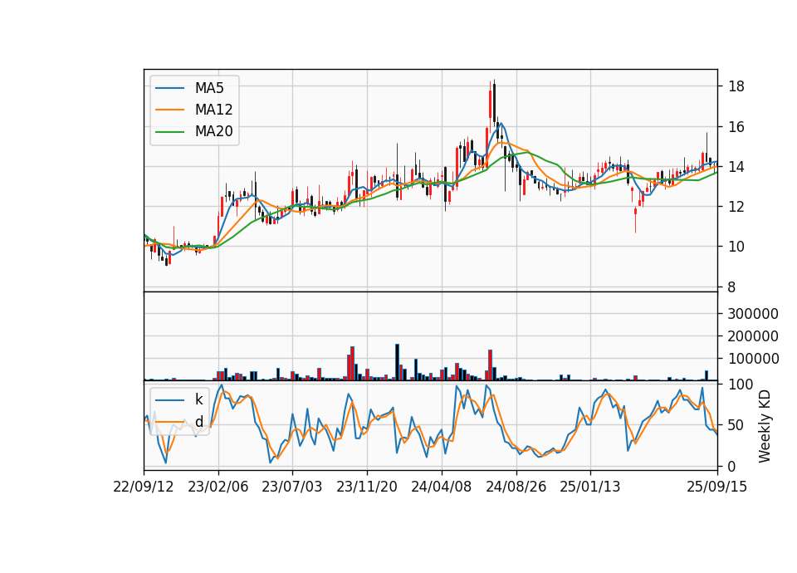The image size is (797, 573).
Task: Click the KD axis value 50
Action: (736, 424)
